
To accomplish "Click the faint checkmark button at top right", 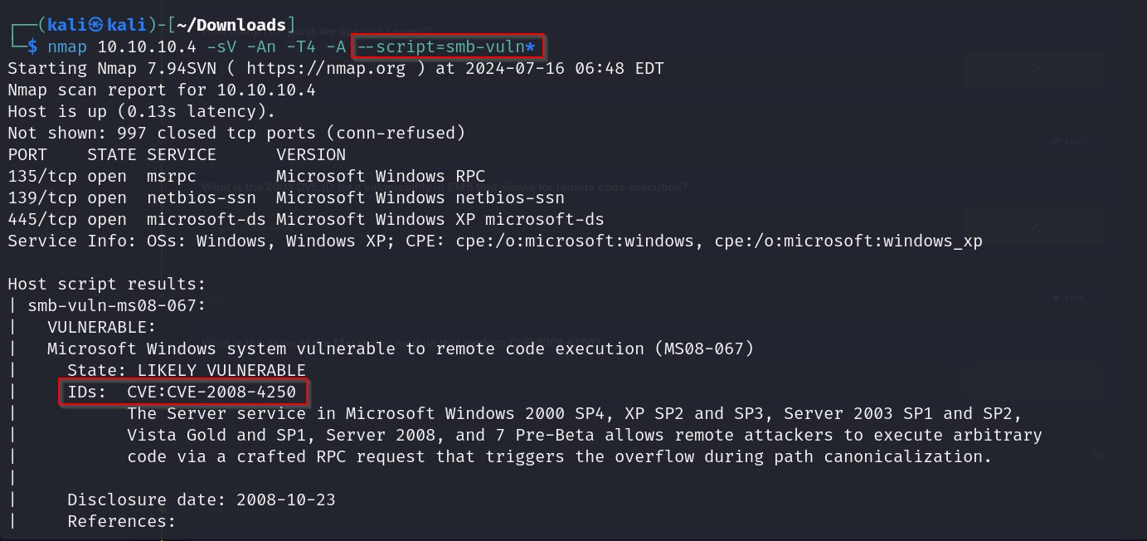I will 1033,71.
